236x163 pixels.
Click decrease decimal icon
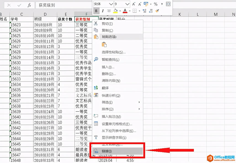[x=151, y=11]
